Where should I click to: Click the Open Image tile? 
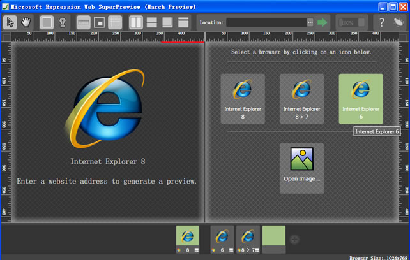point(301,168)
